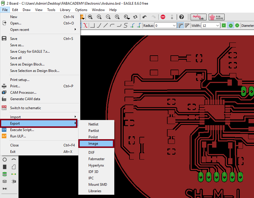Open the Library menu
Screen dimensions: 254x198
(x=65, y=10)
